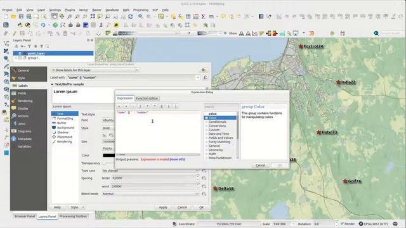Click the orange JS plugin icon
Image resolution: width=406 pixels, height=228 pixels.
coord(311,34)
